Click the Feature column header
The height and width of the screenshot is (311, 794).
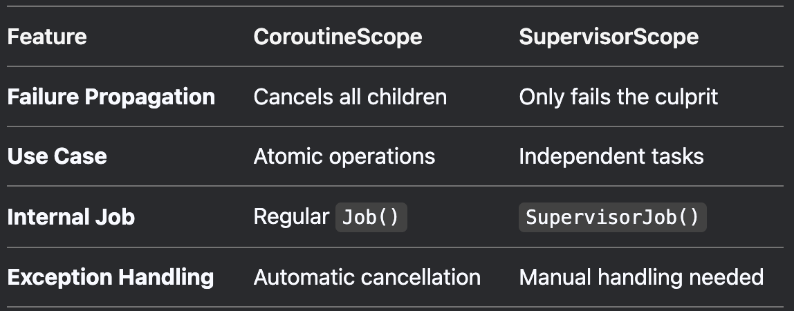pos(47,37)
